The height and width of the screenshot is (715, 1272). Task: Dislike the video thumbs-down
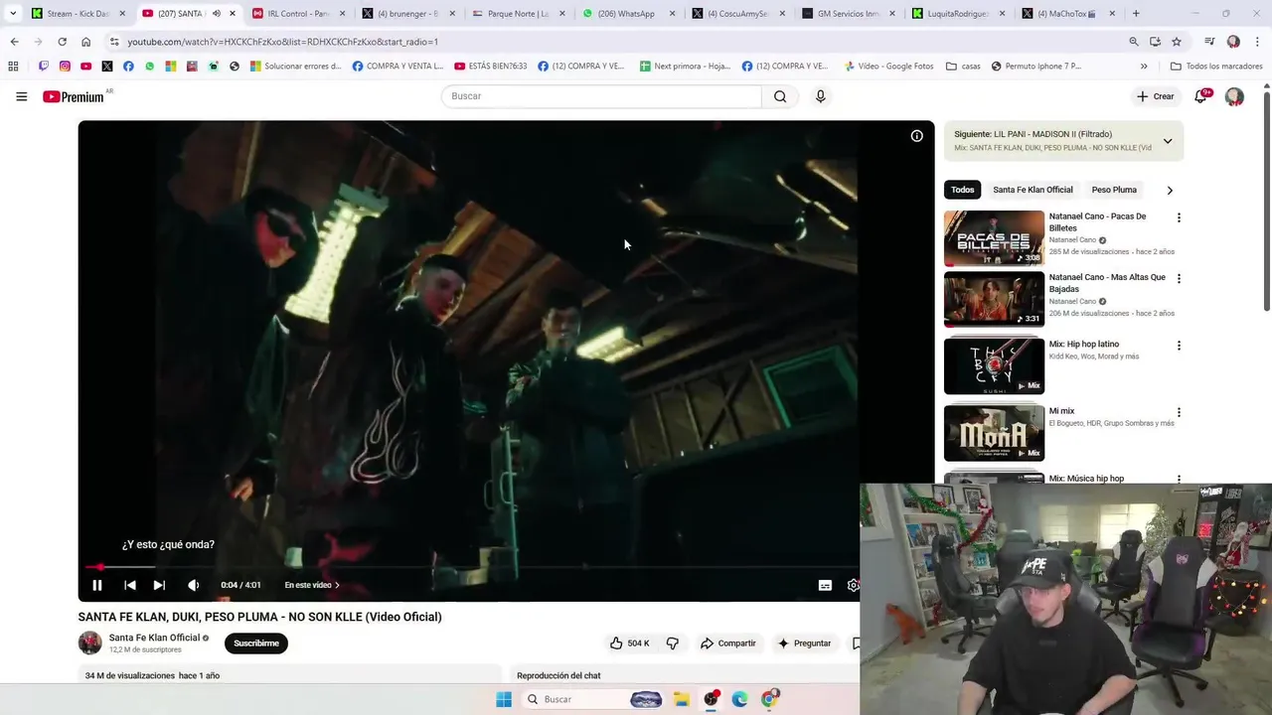[673, 643]
